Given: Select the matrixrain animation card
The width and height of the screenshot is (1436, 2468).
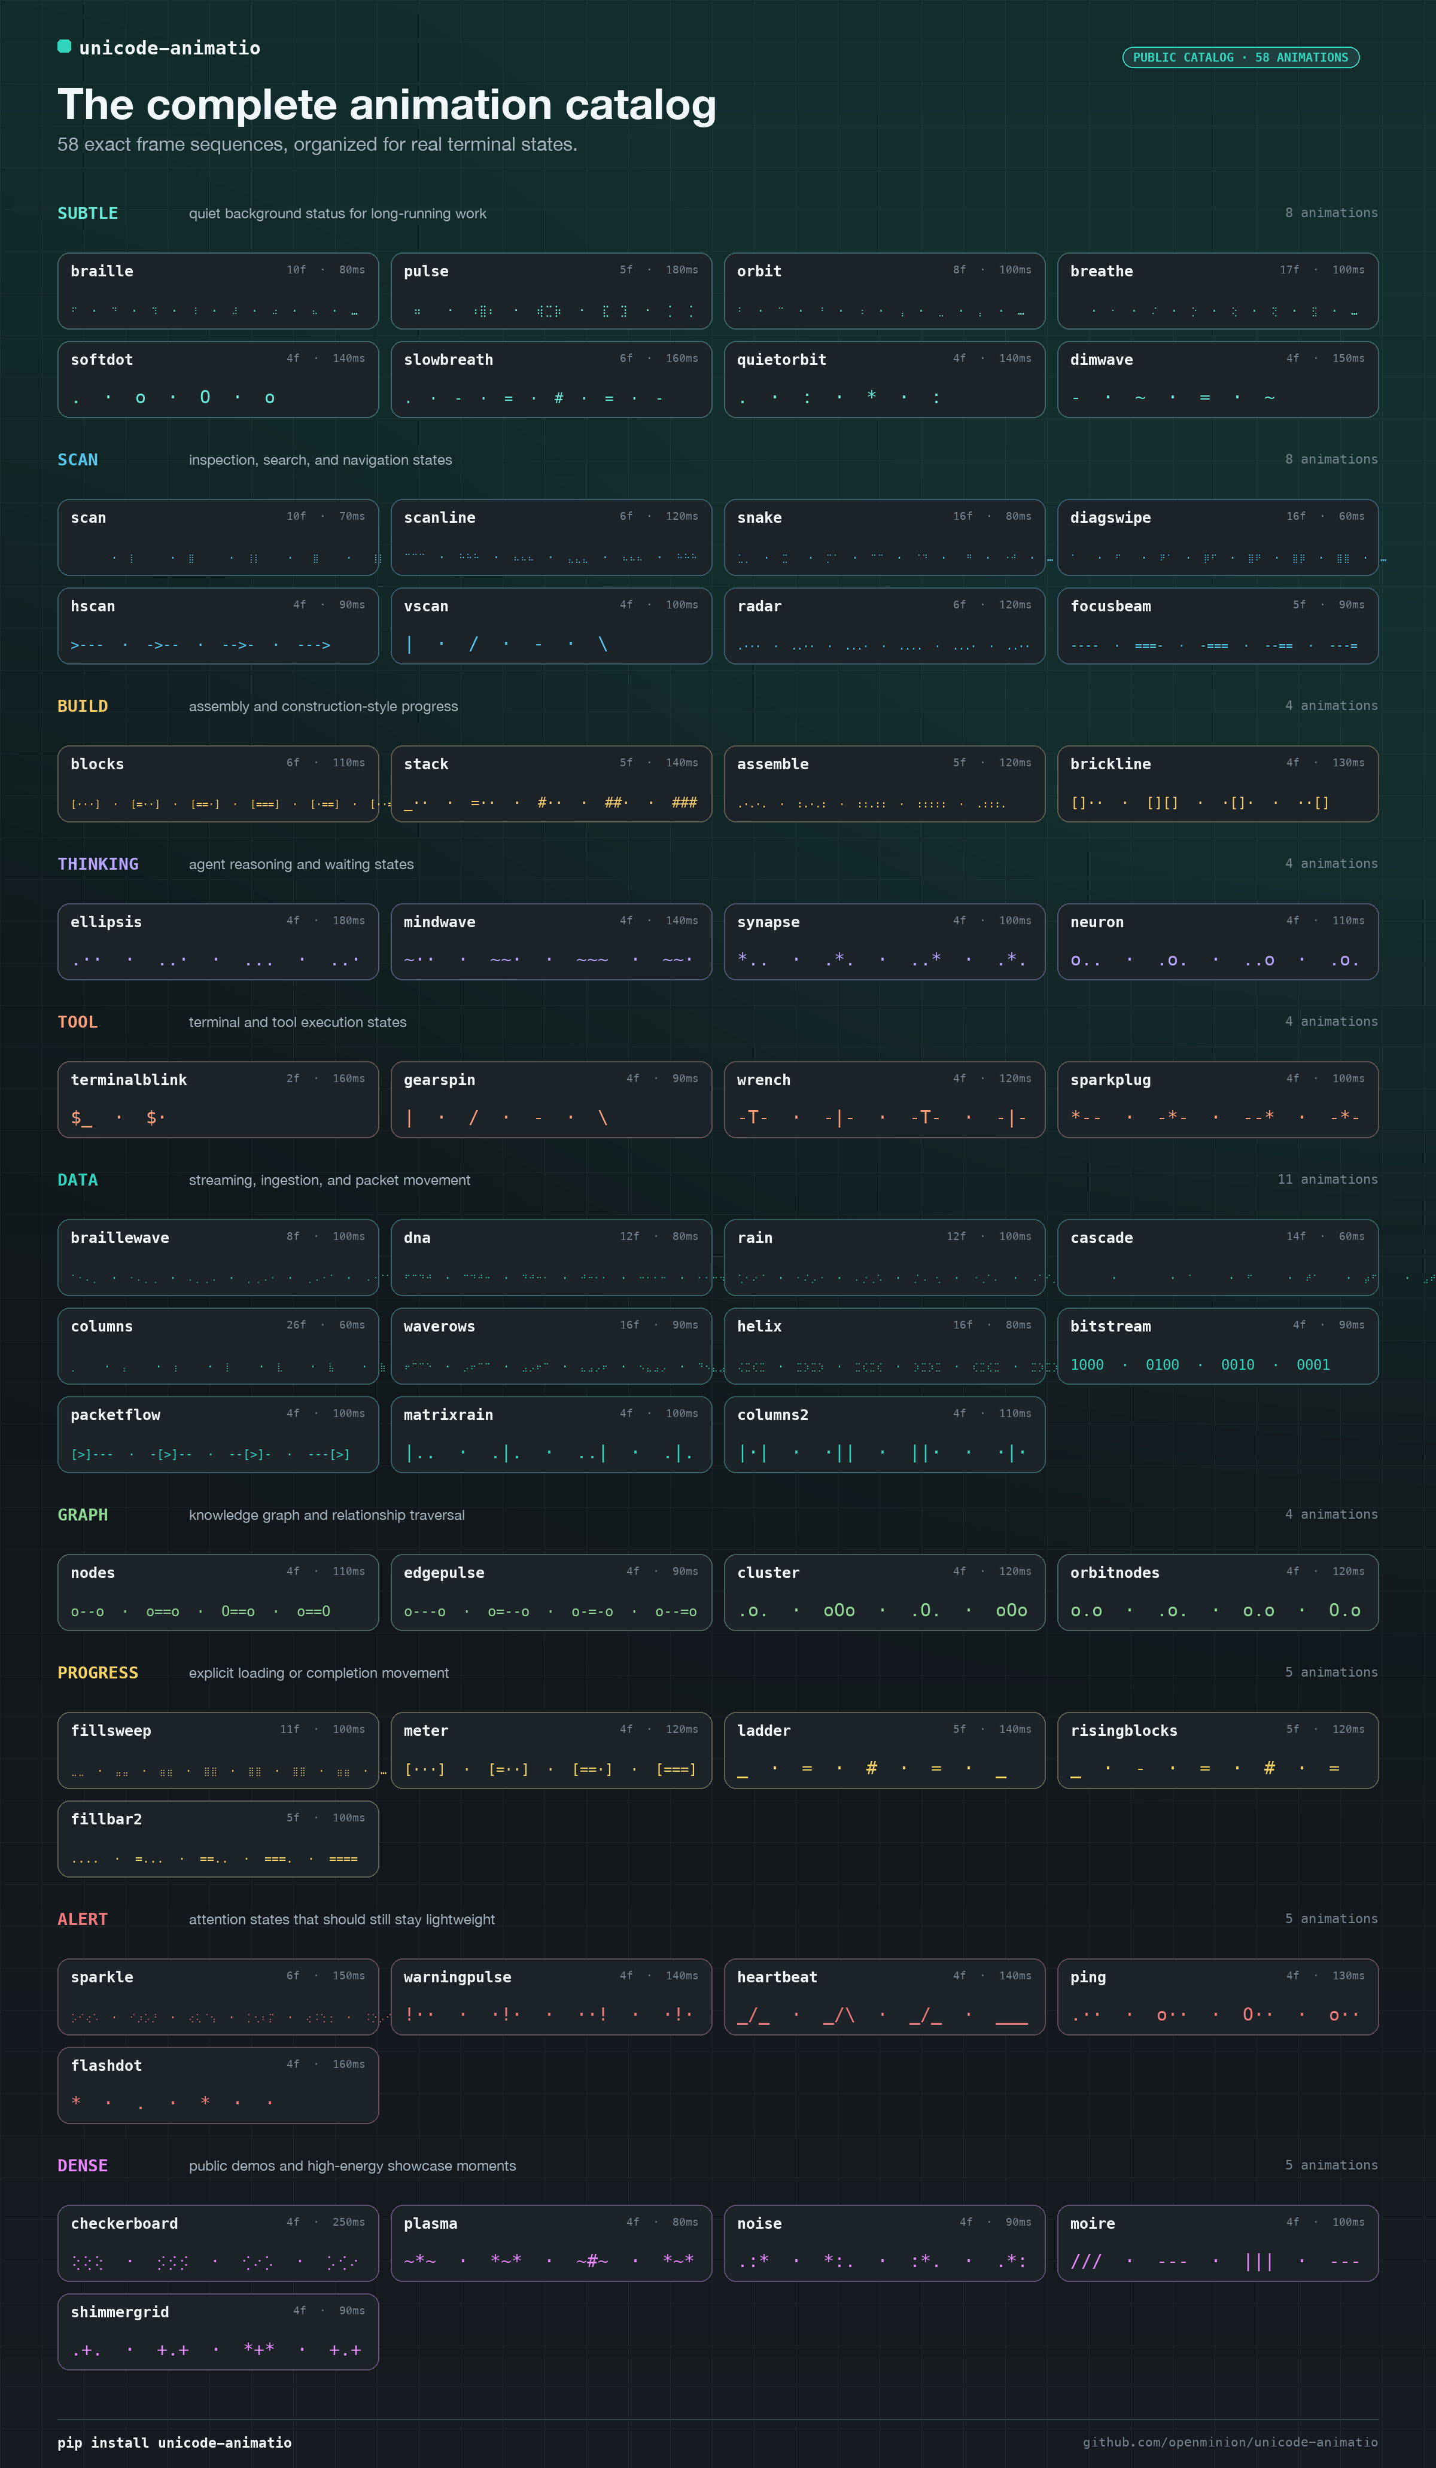Looking at the screenshot, I should 552,1435.
